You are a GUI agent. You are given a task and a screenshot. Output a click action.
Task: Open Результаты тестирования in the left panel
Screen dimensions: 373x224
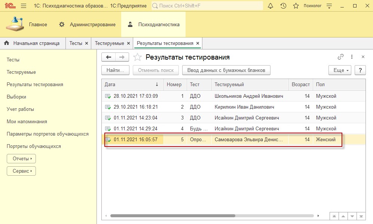tap(35, 85)
